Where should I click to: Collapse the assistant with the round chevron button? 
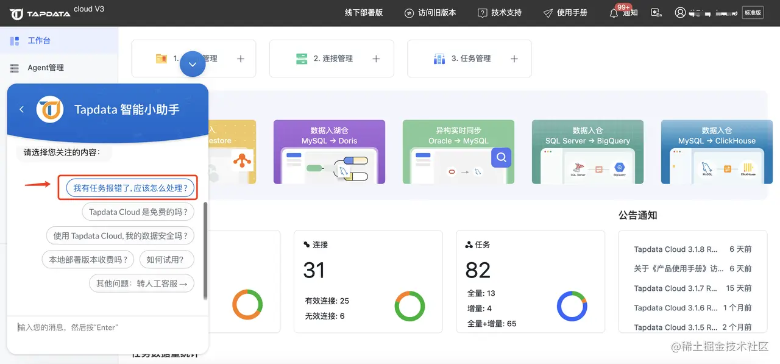click(193, 64)
